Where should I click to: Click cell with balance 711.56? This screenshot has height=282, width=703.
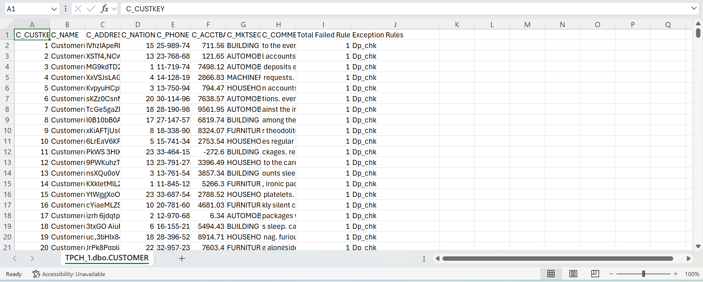[208, 45]
